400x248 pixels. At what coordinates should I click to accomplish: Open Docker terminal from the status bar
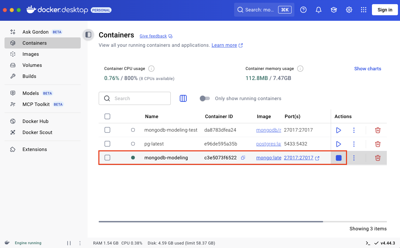367,243
